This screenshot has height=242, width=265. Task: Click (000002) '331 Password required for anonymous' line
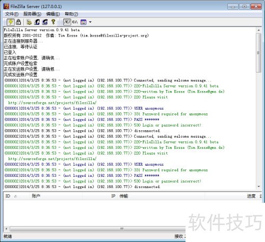106,170
